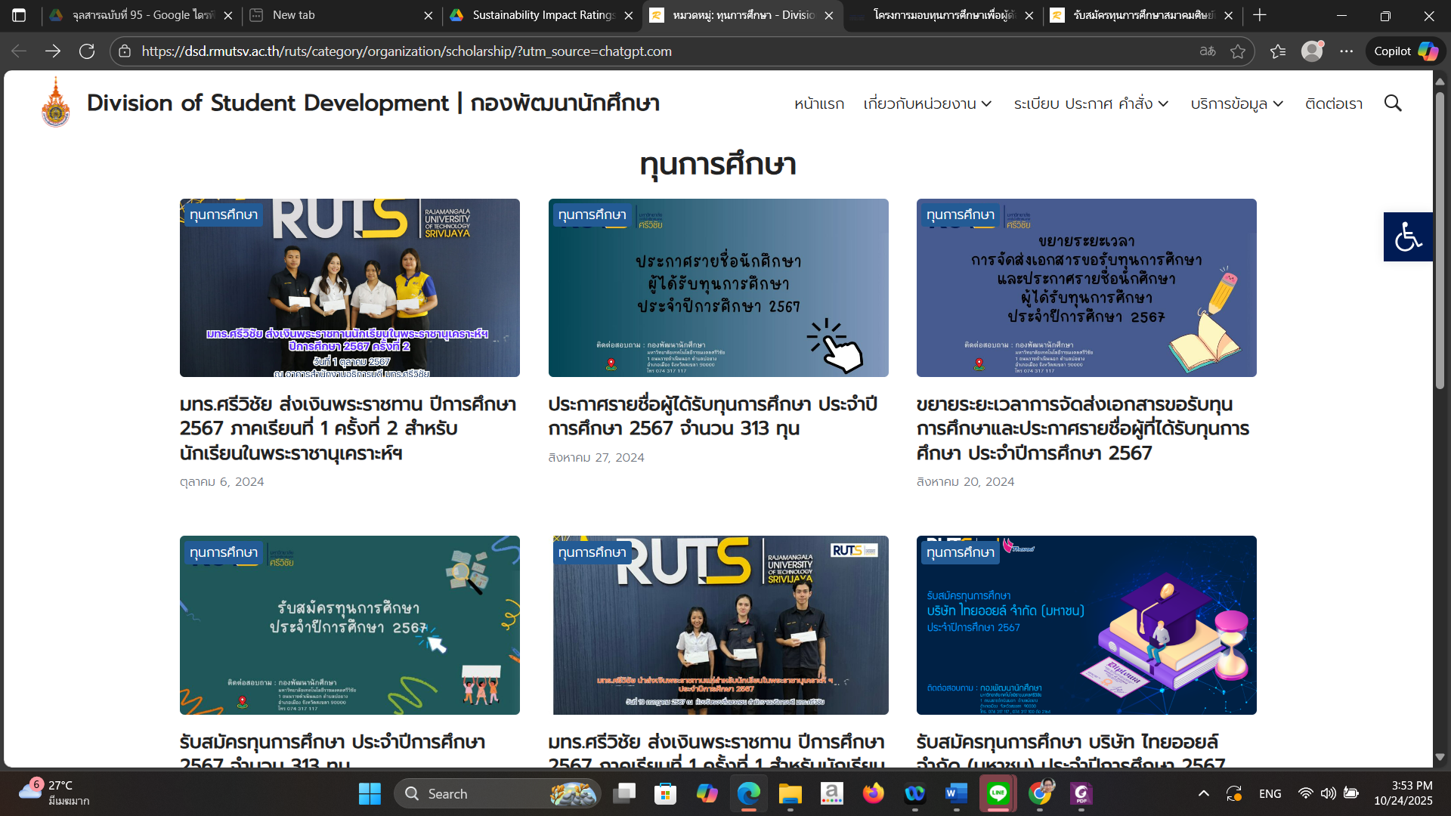Open Copilot in the browser toolbar
The height and width of the screenshot is (816, 1451).
click(x=1405, y=51)
